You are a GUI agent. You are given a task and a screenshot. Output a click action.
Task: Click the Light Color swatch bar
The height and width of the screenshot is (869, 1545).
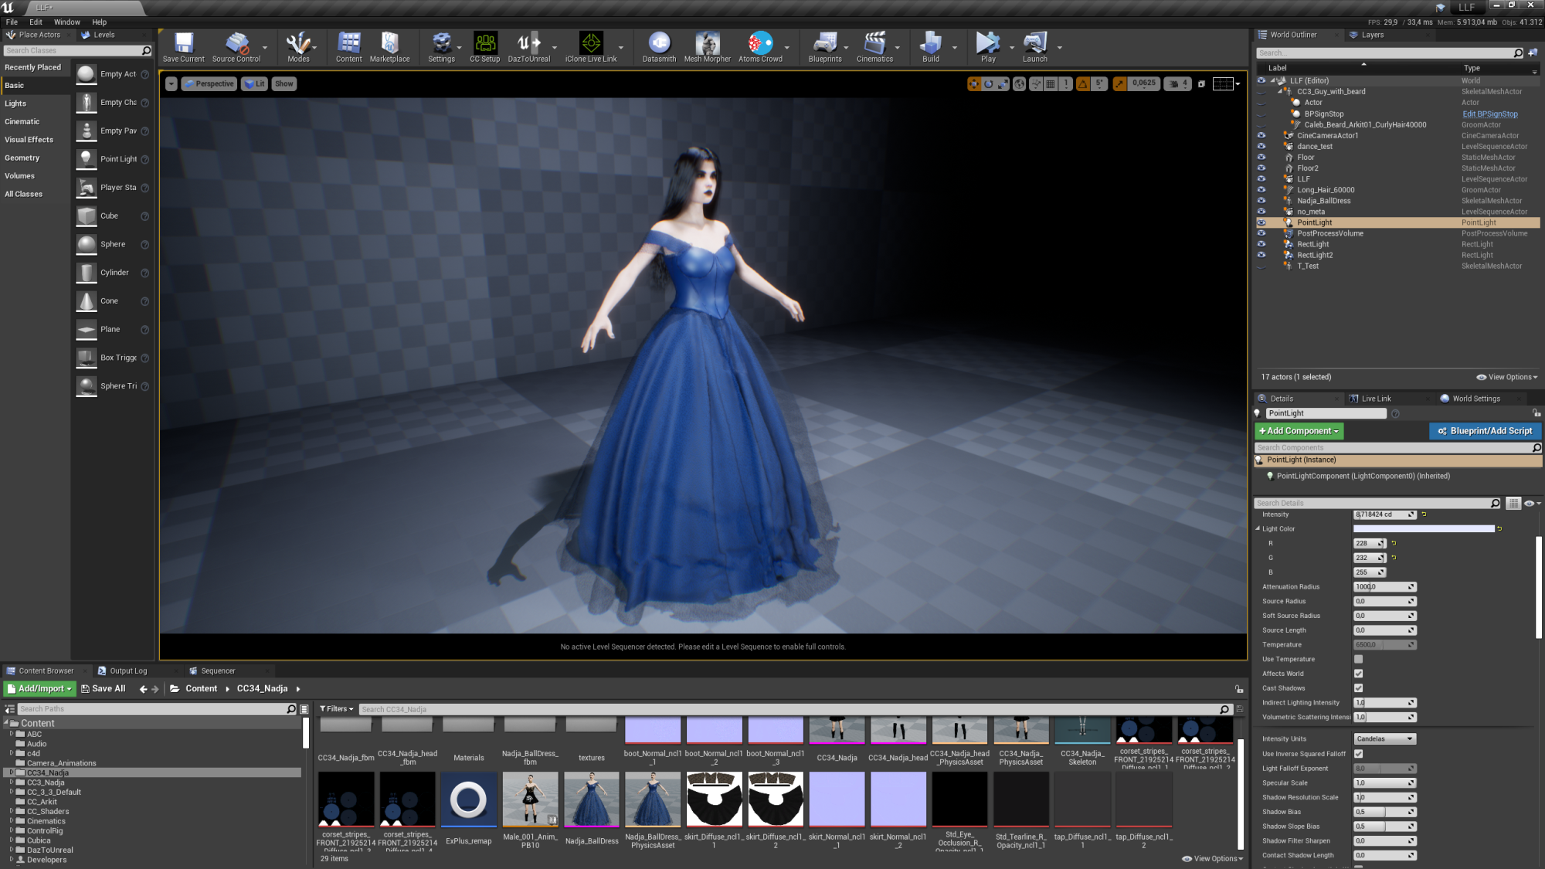click(x=1424, y=529)
